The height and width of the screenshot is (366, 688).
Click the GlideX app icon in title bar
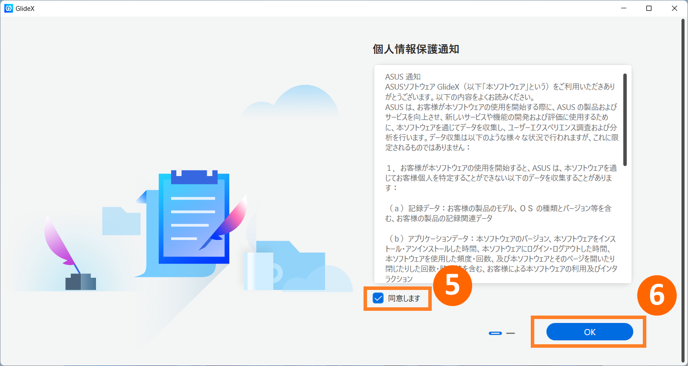tap(8, 8)
